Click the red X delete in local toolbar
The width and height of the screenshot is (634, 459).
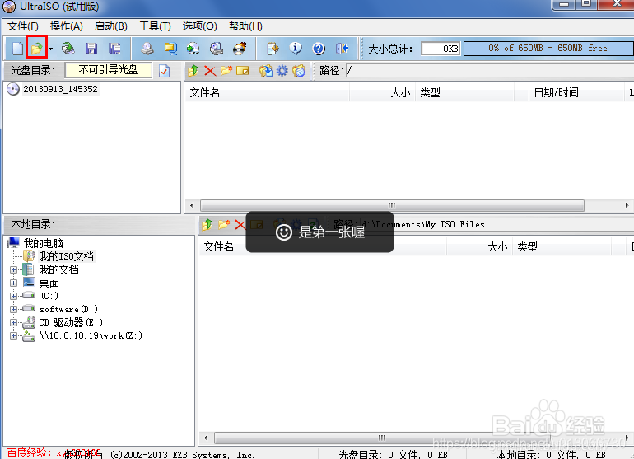coord(240,224)
